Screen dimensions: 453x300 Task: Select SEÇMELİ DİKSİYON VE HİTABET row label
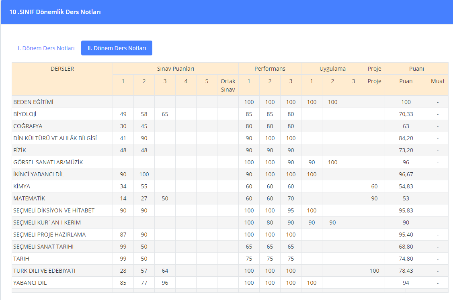(54, 210)
